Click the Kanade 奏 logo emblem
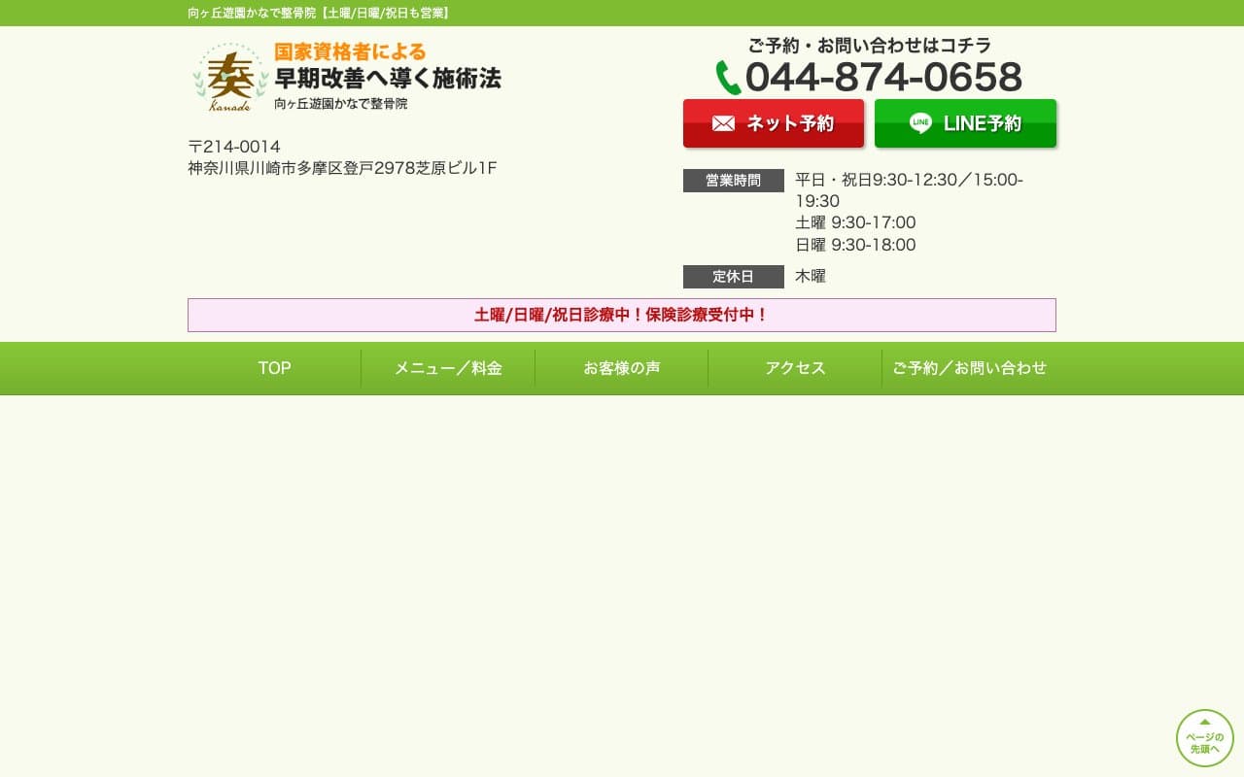1244x777 pixels. pyautogui.click(x=229, y=77)
